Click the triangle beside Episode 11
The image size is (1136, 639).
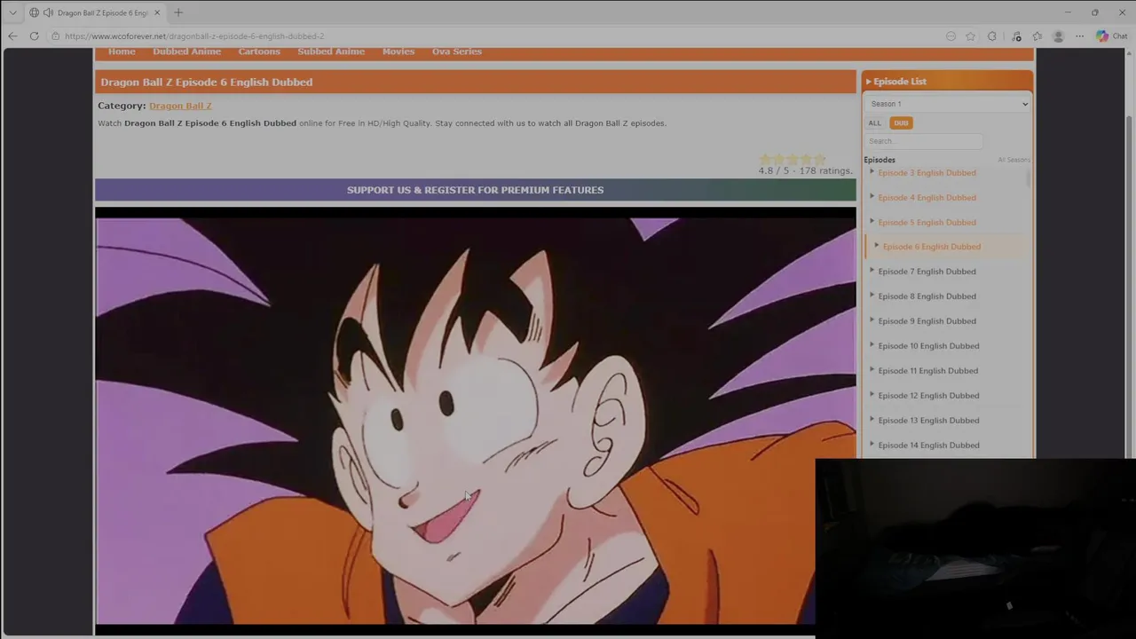(x=872, y=369)
